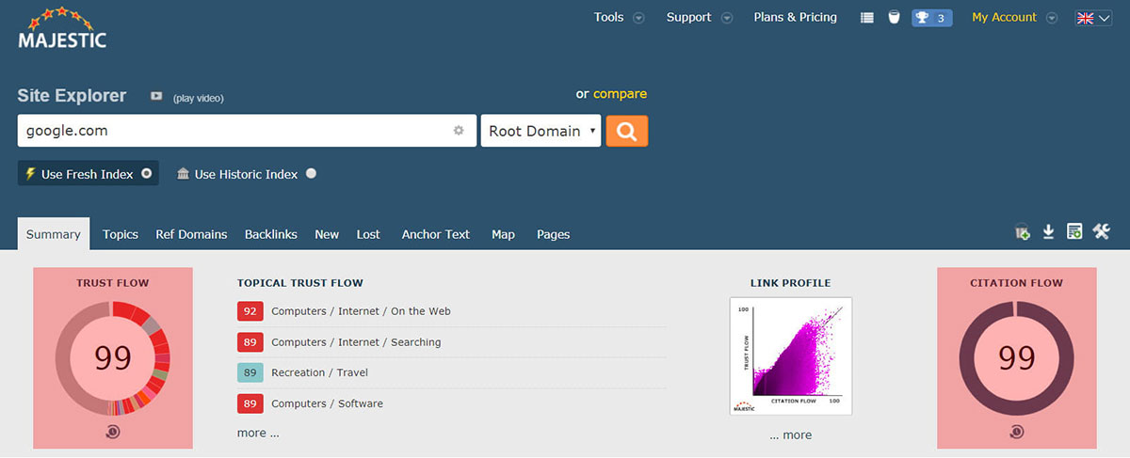Open the Tools menu
The width and height of the screenshot is (1130, 458).
[x=608, y=17]
